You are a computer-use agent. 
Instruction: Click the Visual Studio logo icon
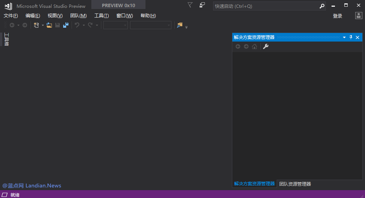8,6
